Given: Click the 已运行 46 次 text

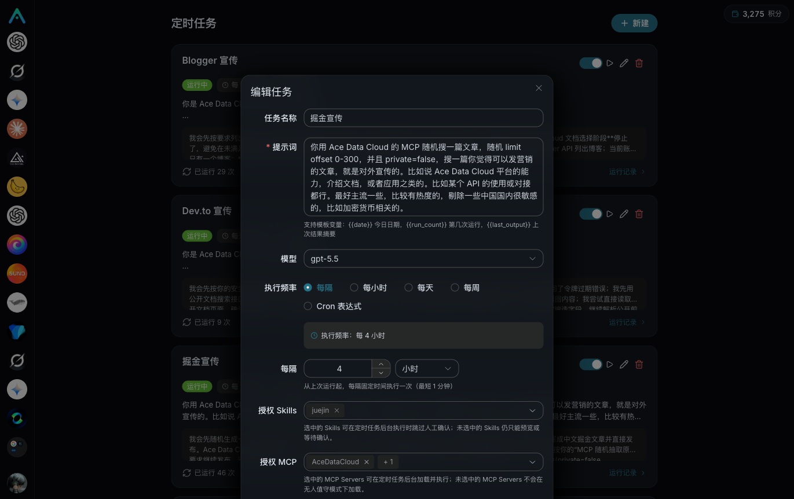Looking at the screenshot, I should (214, 473).
